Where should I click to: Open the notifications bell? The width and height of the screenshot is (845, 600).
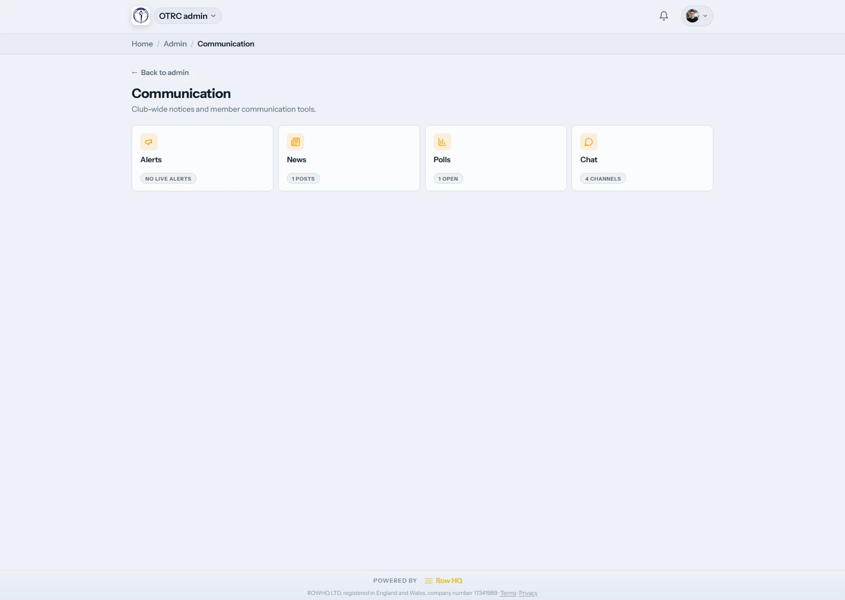(x=664, y=16)
